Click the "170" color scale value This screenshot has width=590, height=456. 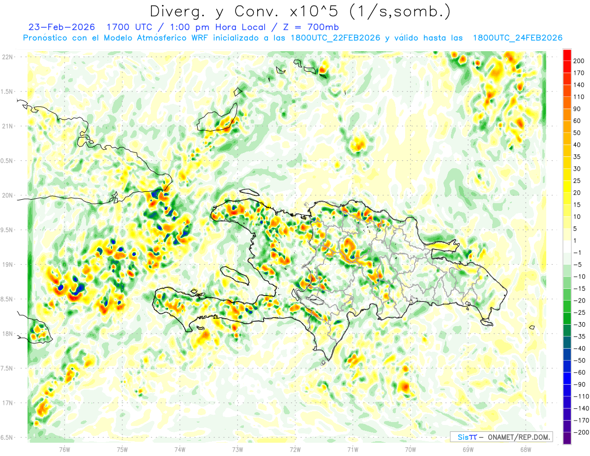pos(580,73)
